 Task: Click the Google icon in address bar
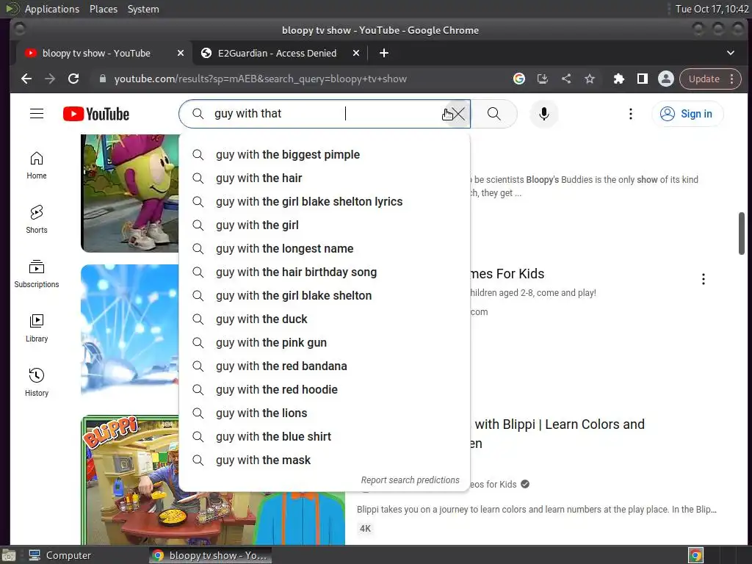pyautogui.click(x=519, y=79)
